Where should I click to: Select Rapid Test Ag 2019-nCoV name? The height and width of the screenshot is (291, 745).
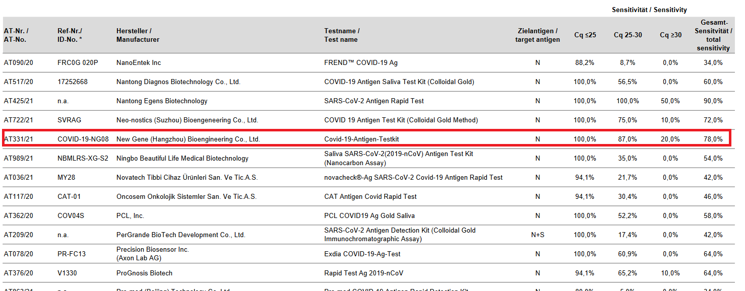(363, 273)
